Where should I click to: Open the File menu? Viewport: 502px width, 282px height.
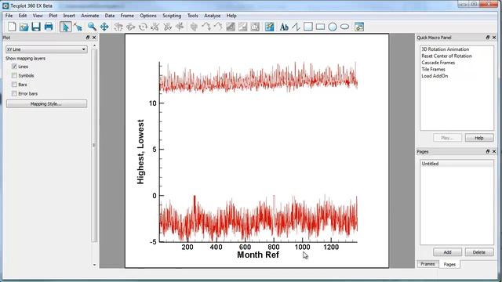tap(9, 16)
